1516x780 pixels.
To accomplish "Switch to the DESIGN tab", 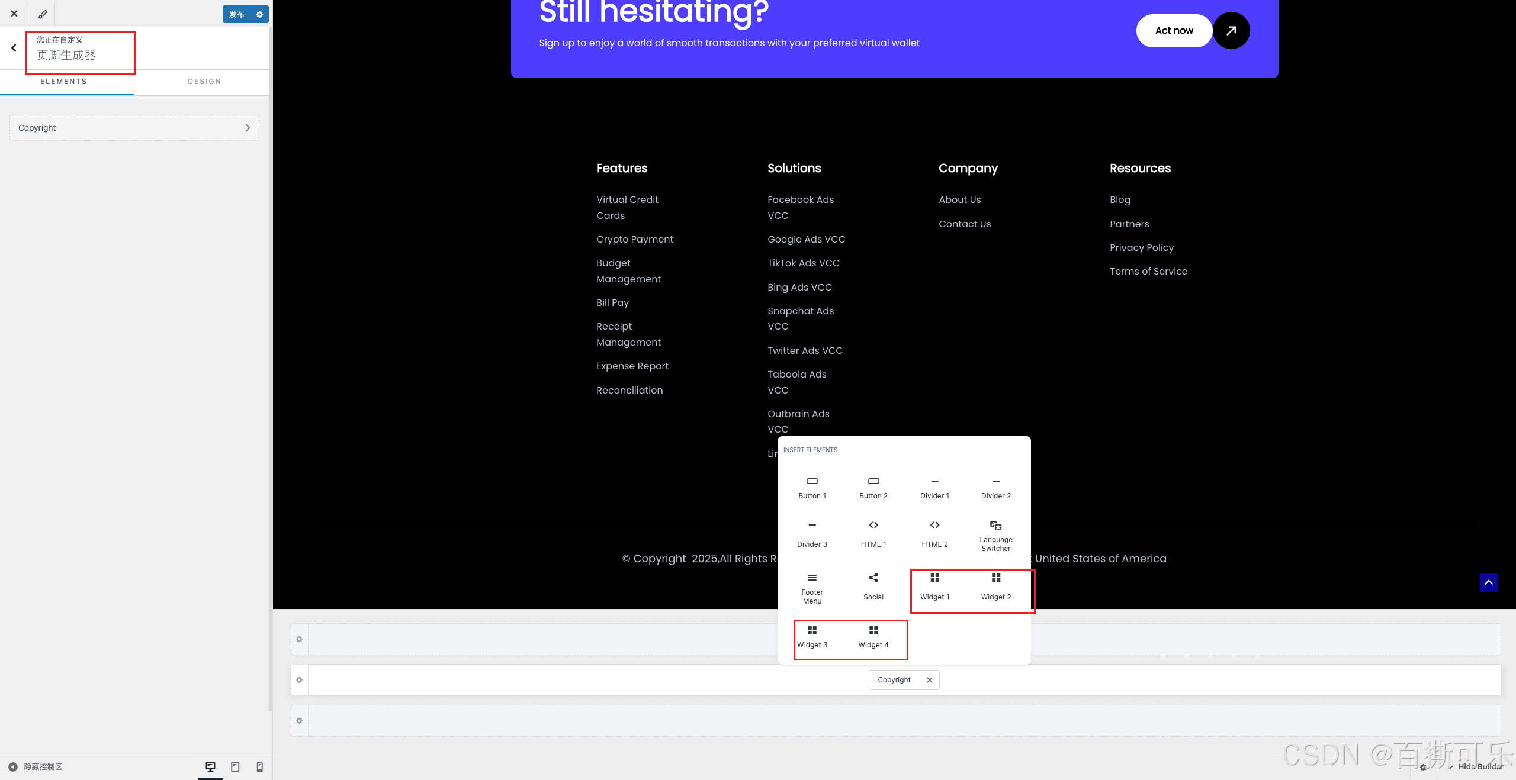I will click(x=204, y=82).
